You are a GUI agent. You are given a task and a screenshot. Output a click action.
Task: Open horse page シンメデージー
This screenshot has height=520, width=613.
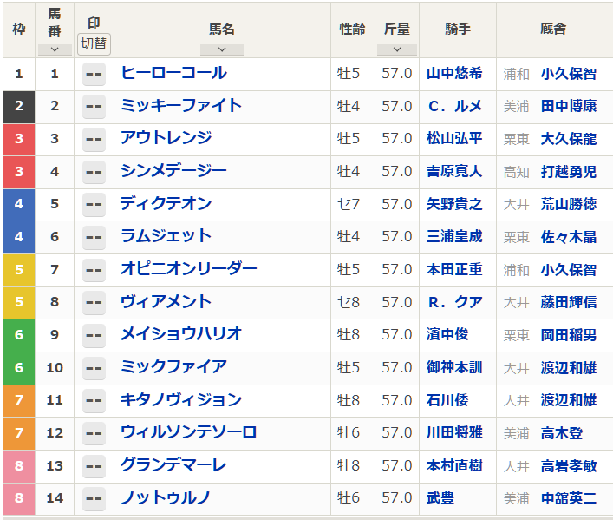[174, 171]
